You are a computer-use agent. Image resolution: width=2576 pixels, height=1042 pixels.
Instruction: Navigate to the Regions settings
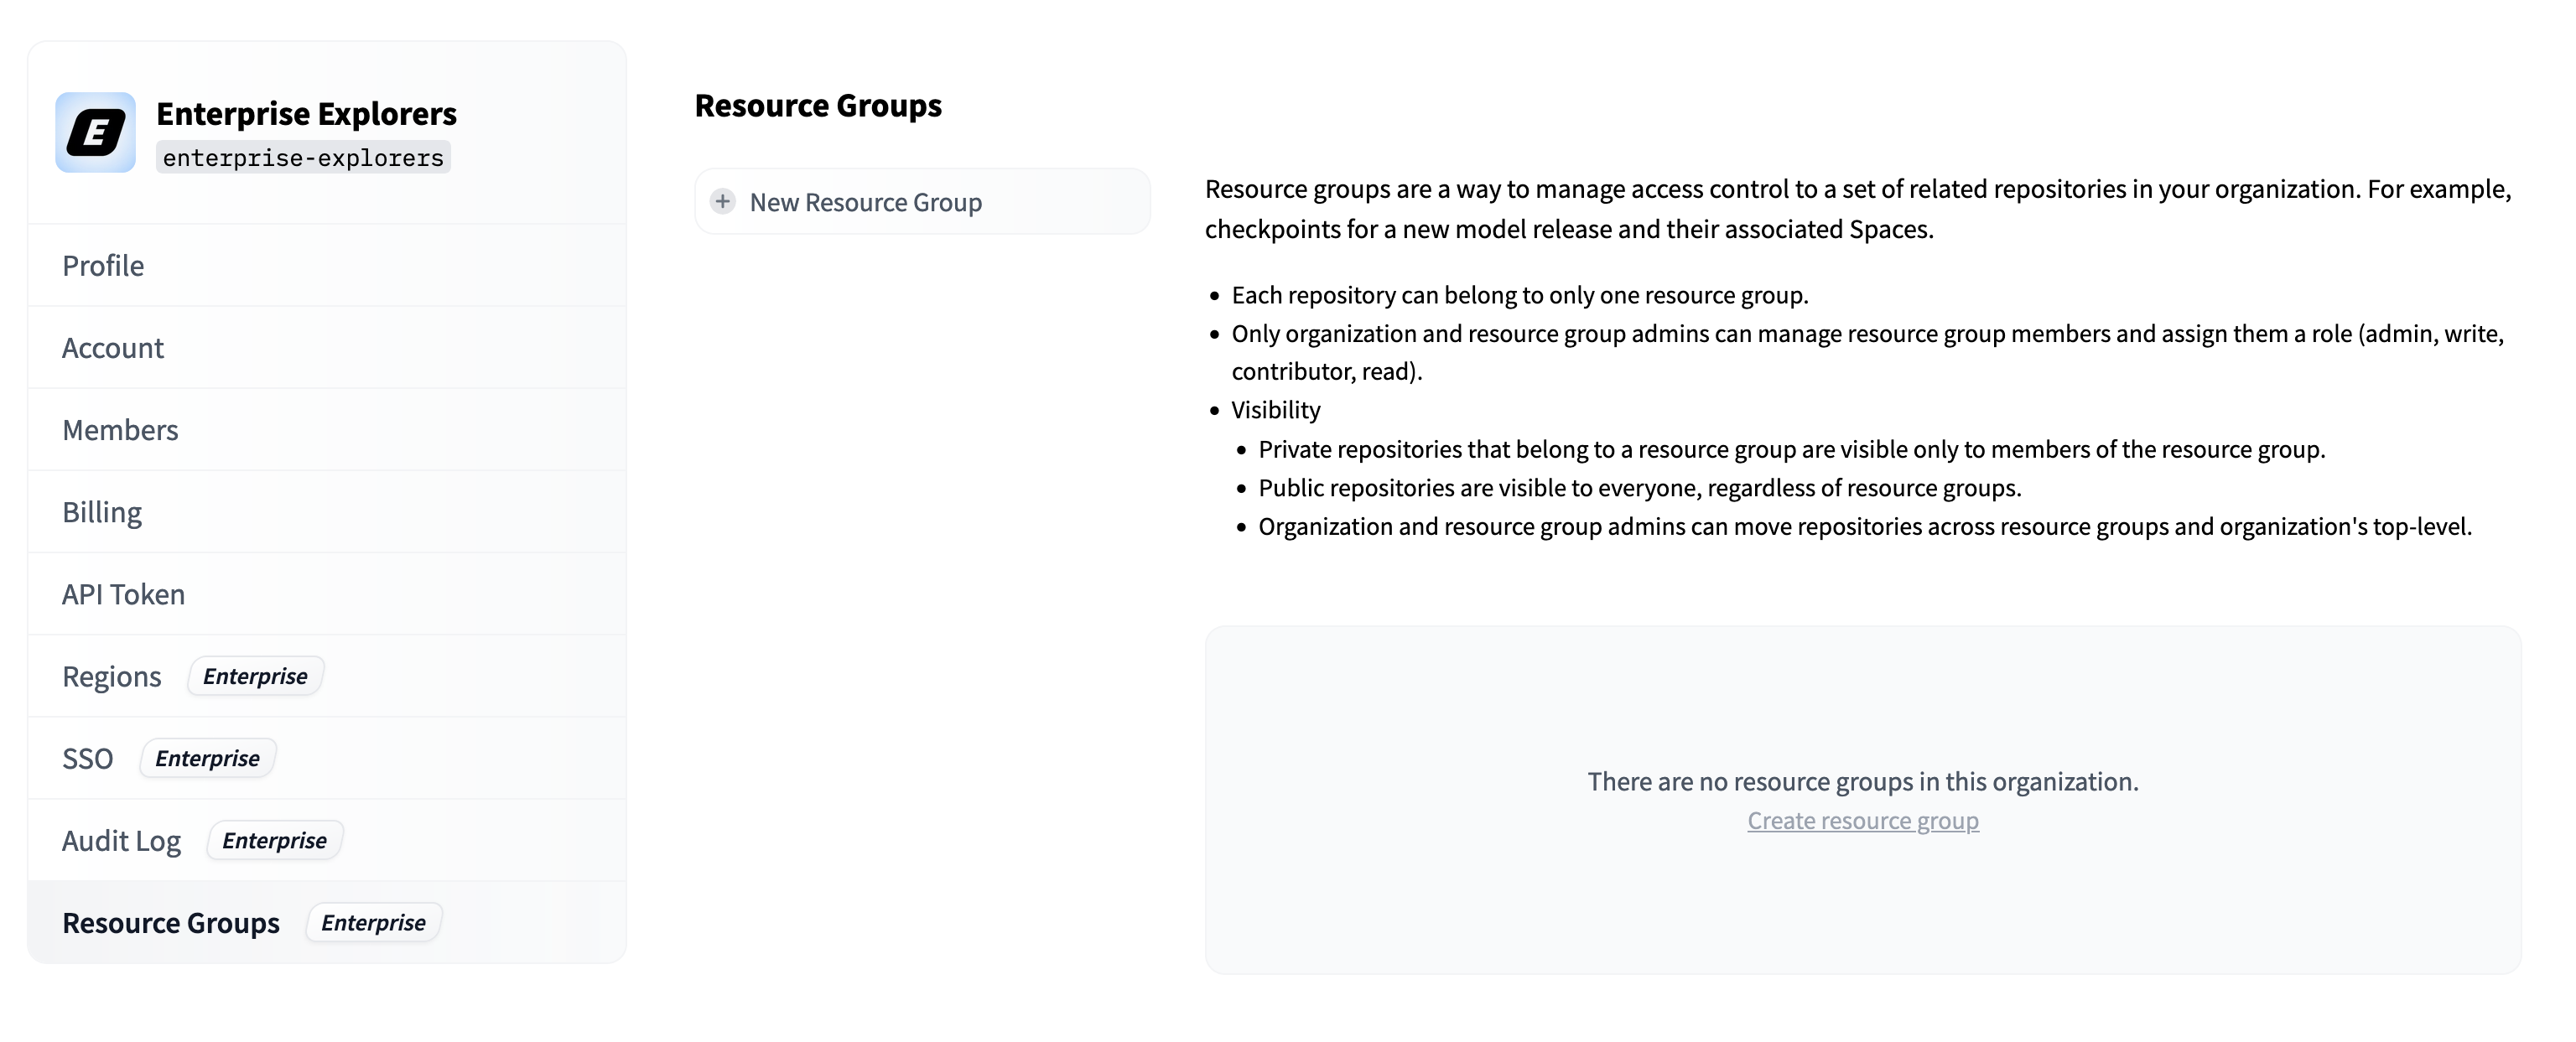pos(111,676)
